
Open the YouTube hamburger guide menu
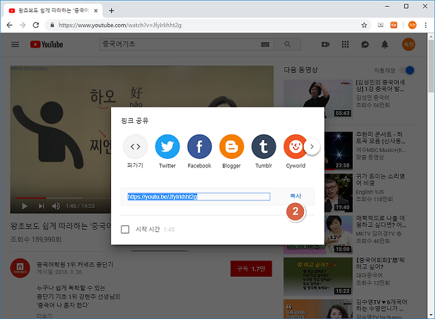click(x=15, y=44)
